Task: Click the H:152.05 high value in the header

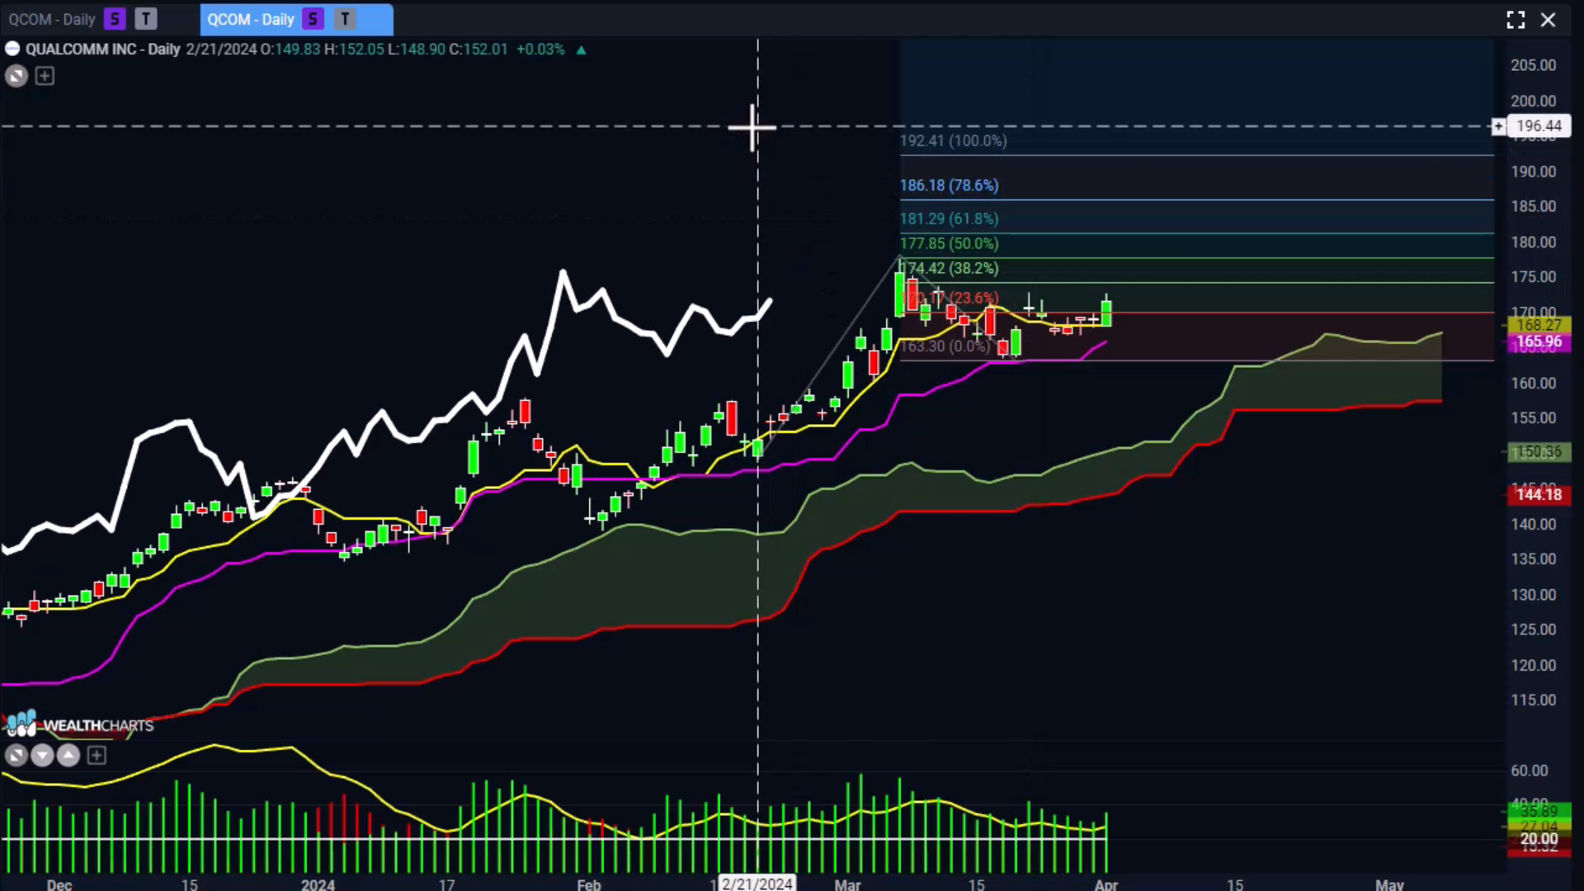Action: (354, 49)
